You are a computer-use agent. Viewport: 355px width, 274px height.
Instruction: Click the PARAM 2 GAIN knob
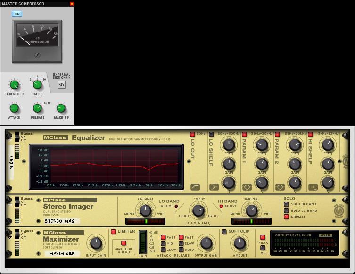[x=295, y=164]
